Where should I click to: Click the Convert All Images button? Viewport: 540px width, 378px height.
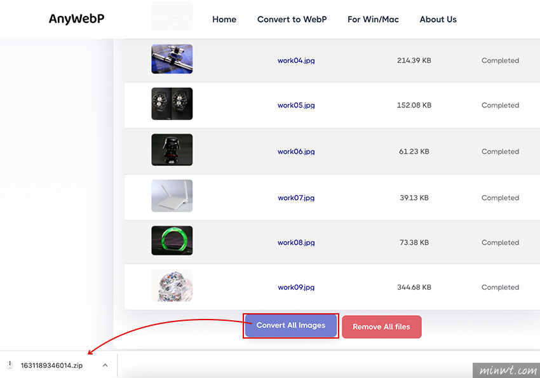[x=291, y=326]
